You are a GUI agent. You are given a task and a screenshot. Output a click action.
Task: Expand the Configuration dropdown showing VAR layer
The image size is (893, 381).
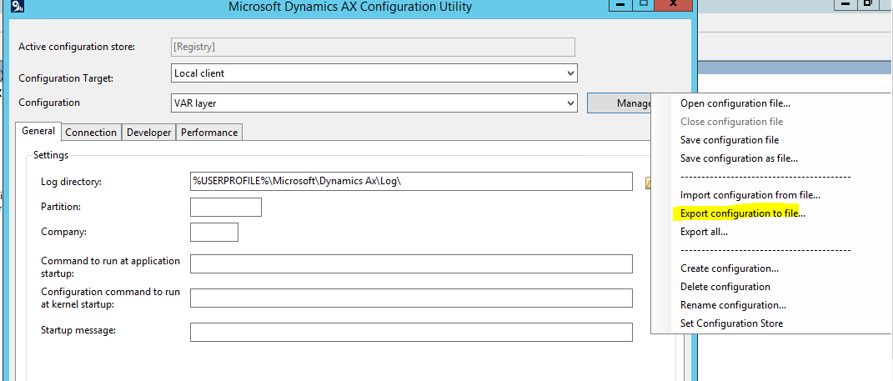click(x=570, y=103)
